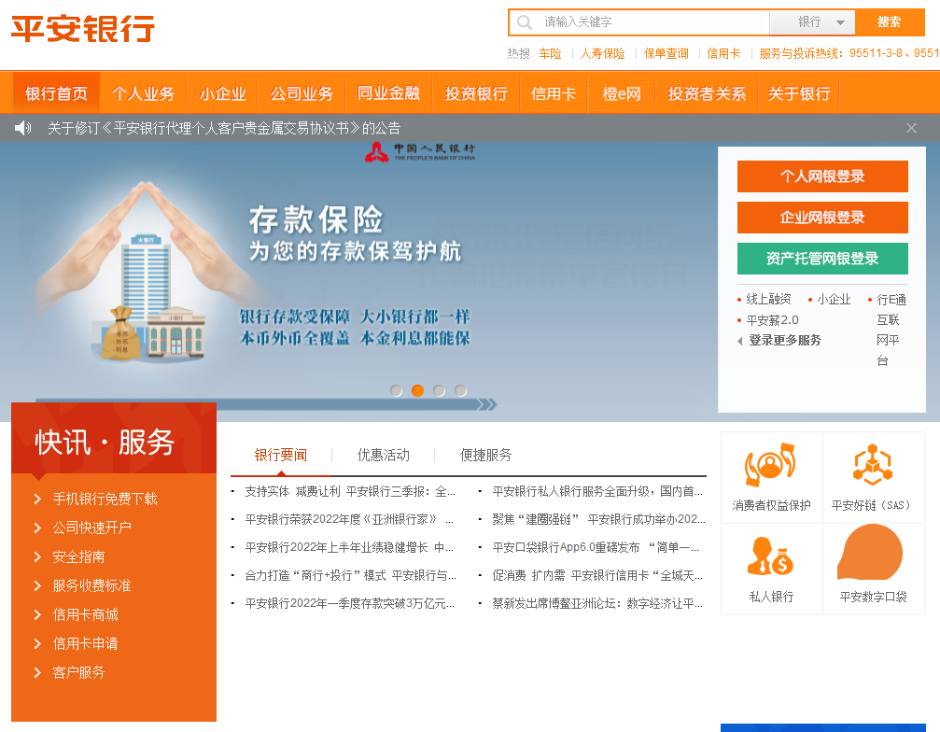940x732 pixels.
Task: Select the fourth banner carousel dot
Action: 460,391
